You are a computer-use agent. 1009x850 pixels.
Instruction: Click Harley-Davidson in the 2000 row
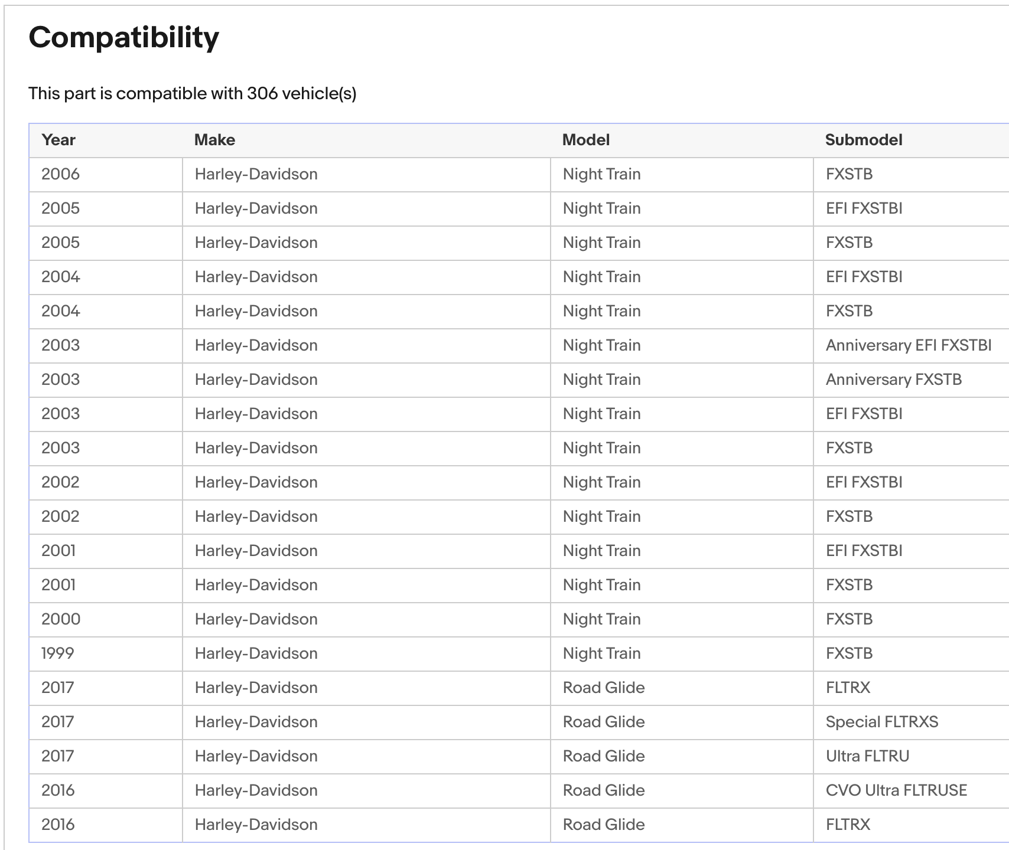click(256, 619)
